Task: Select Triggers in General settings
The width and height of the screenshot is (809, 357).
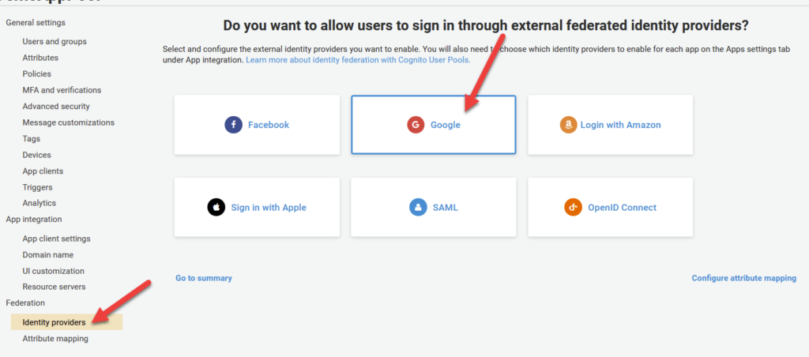Action: (x=37, y=187)
